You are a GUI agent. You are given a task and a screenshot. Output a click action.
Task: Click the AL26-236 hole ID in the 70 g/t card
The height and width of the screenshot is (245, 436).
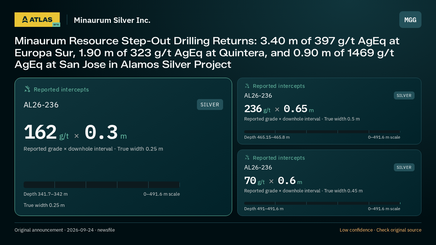point(258,167)
